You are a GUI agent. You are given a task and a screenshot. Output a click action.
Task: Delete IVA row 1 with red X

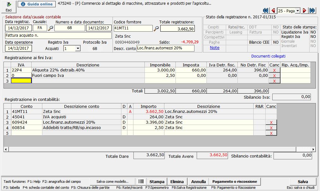(x=274, y=70)
